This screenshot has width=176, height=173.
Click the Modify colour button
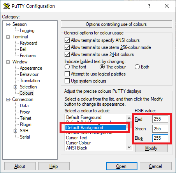coord(151,148)
